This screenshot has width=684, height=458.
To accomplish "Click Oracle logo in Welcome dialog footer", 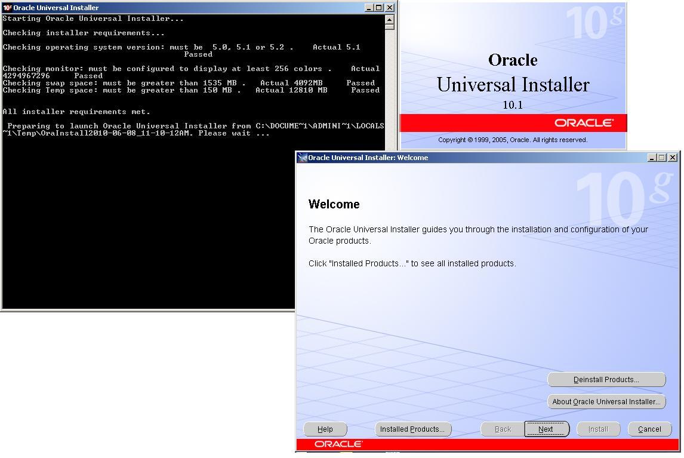I will 338,444.
